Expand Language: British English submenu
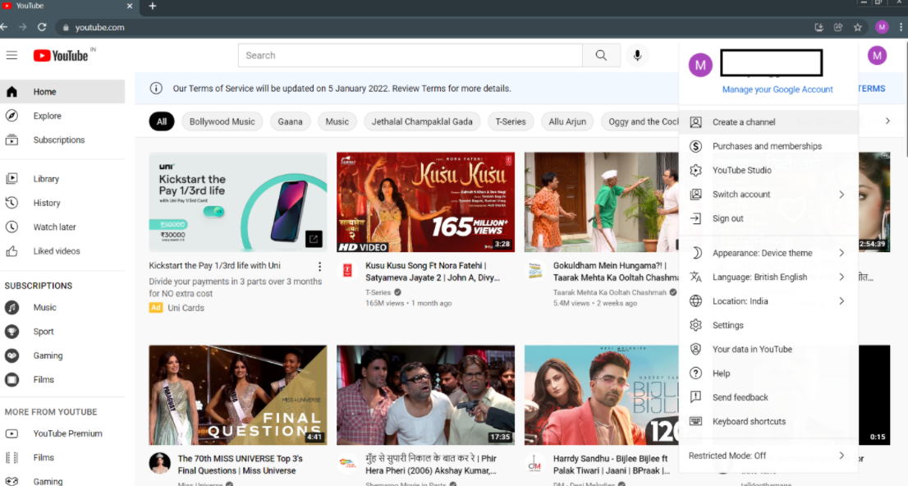The width and height of the screenshot is (908, 486). [x=768, y=277]
